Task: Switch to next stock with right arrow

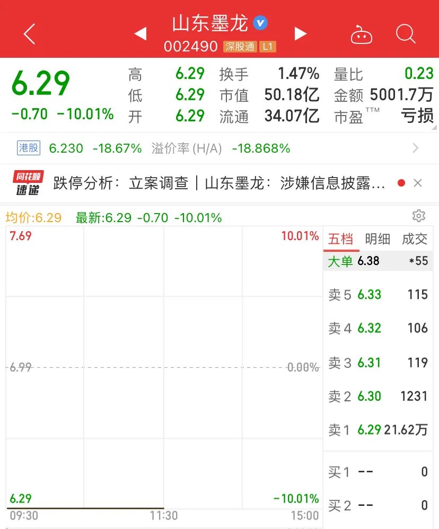Action: click(x=300, y=33)
